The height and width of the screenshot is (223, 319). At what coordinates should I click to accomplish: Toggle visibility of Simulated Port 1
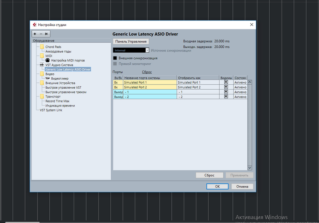pos(226,82)
